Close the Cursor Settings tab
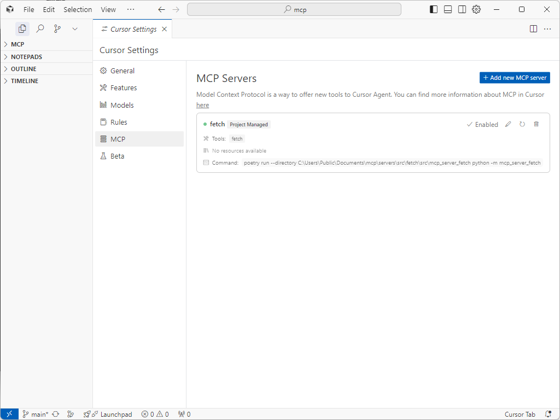 [x=164, y=29]
